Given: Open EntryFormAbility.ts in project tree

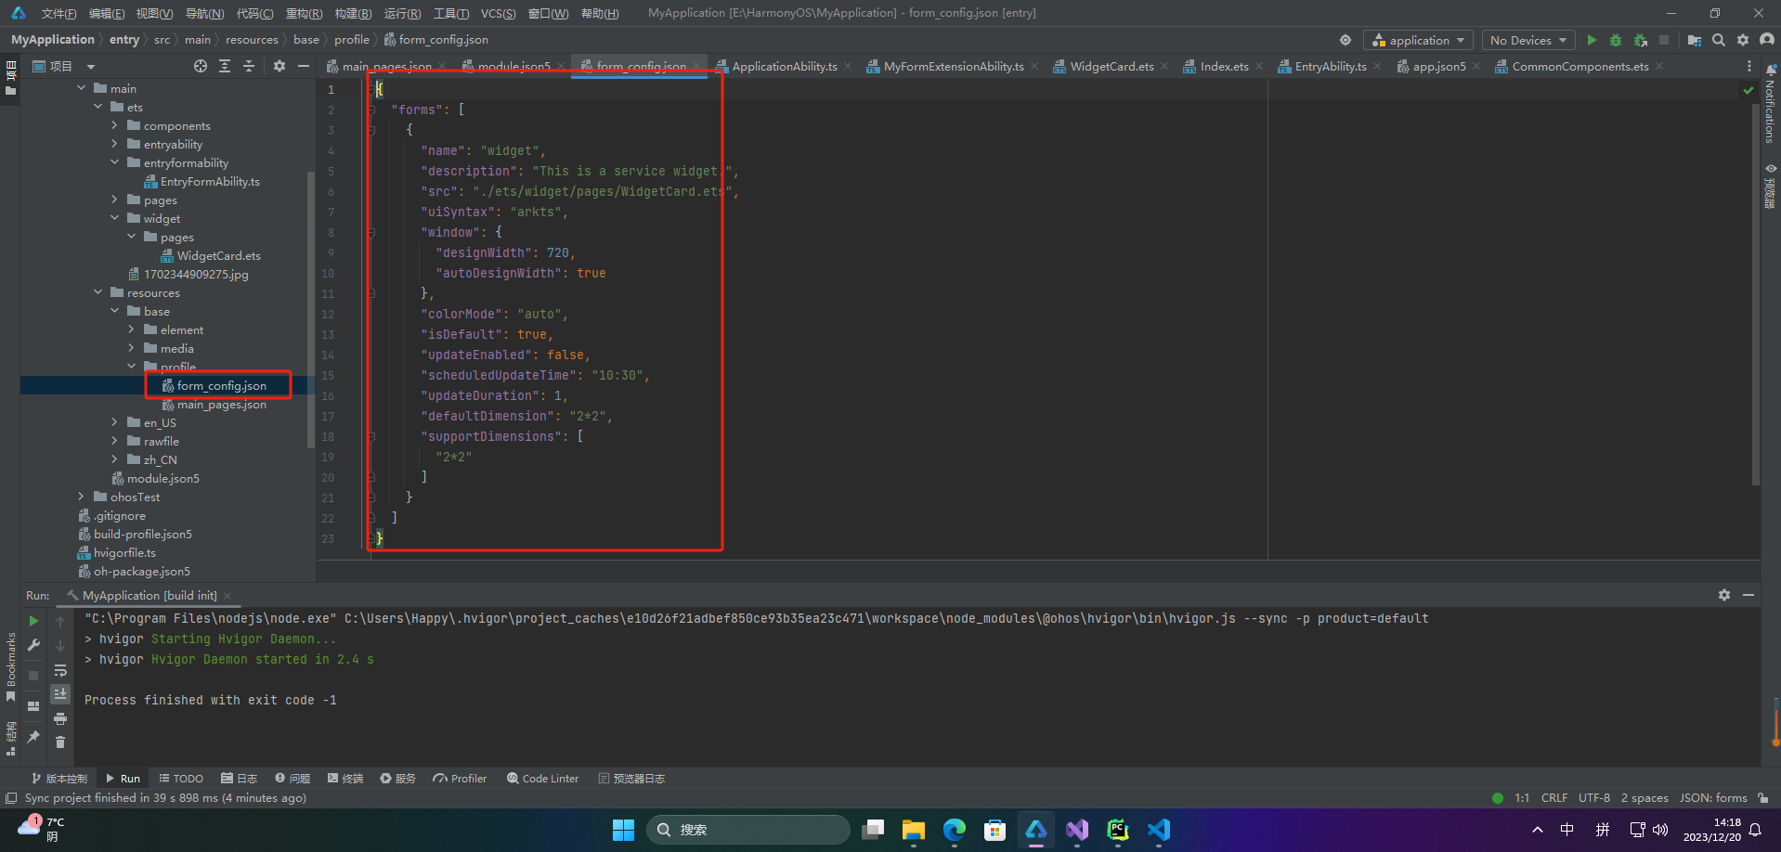Looking at the screenshot, I should coord(210,181).
